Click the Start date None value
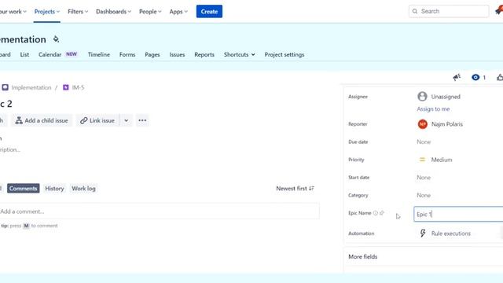Image resolution: width=503 pixels, height=283 pixels. [x=424, y=177]
